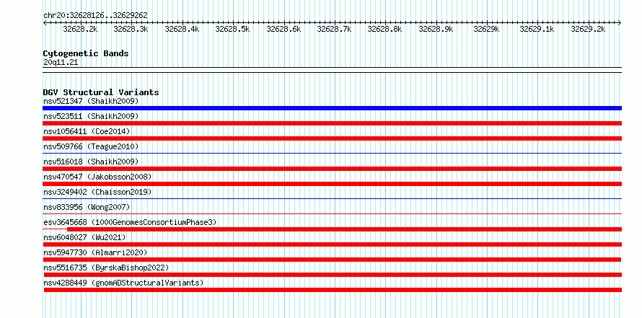
Task: Open nsv5947730 (Almarri2020) label
Action: tap(95, 252)
